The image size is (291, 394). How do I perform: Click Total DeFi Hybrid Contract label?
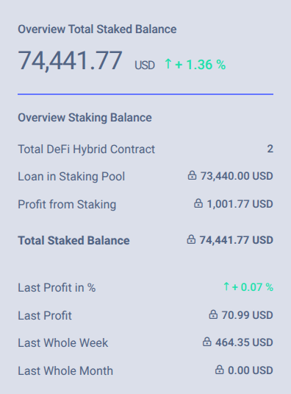[87, 149]
